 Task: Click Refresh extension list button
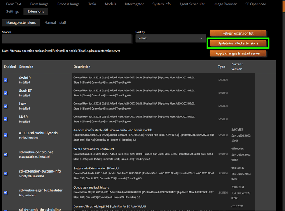pyautogui.click(x=238, y=33)
